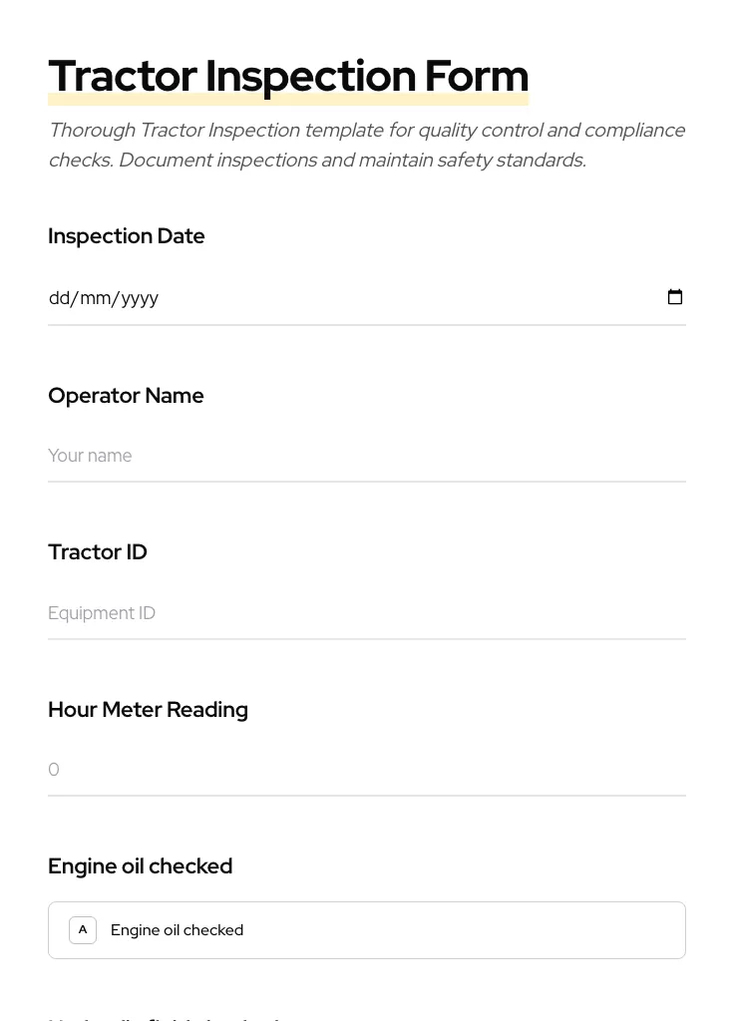This screenshot has height=1021, width=734.
Task: Focus the 'Equipment ID' tractor field
Action: click(366, 613)
